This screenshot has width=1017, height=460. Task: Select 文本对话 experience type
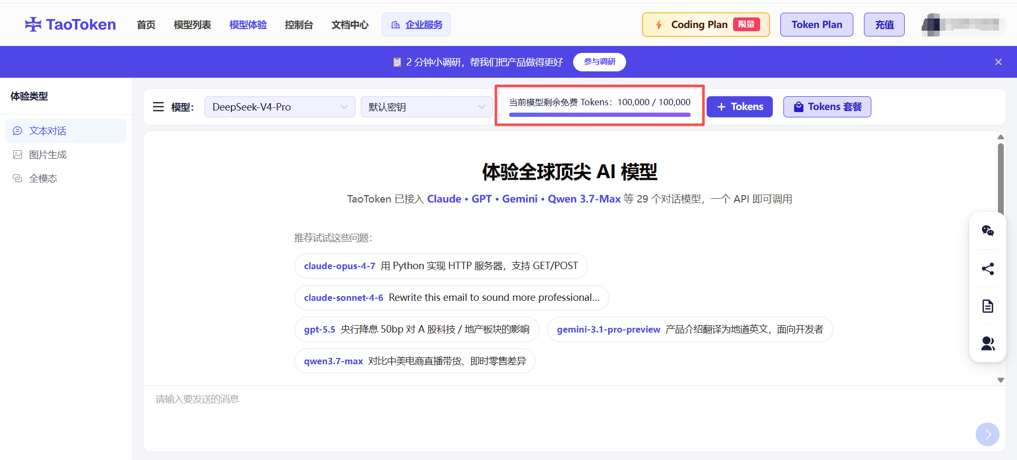[66, 131]
